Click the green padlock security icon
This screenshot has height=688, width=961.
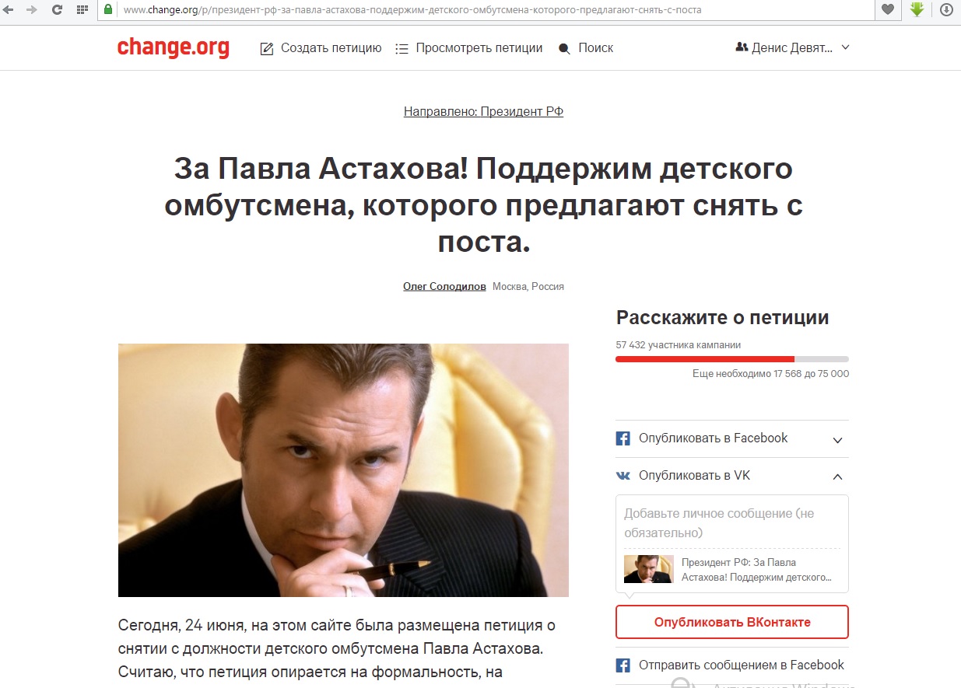point(107,10)
